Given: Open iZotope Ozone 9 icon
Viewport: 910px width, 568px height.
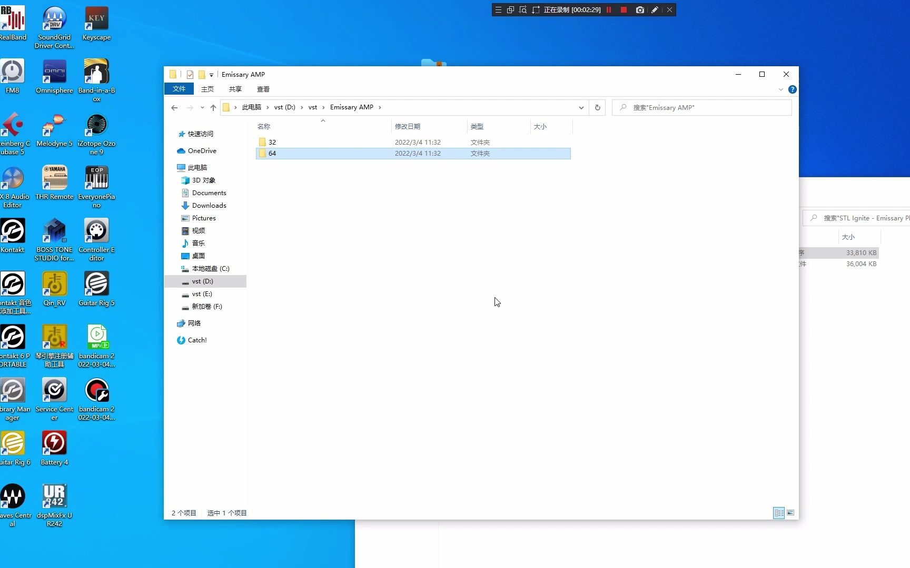Looking at the screenshot, I should tap(96, 134).
